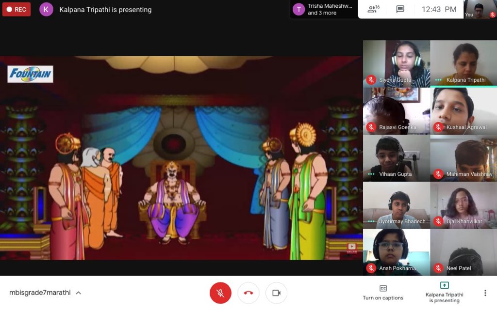Select Ansh Pokharna's video tile
This screenshot has width=497, height=310.
click(x=397, y=252)
